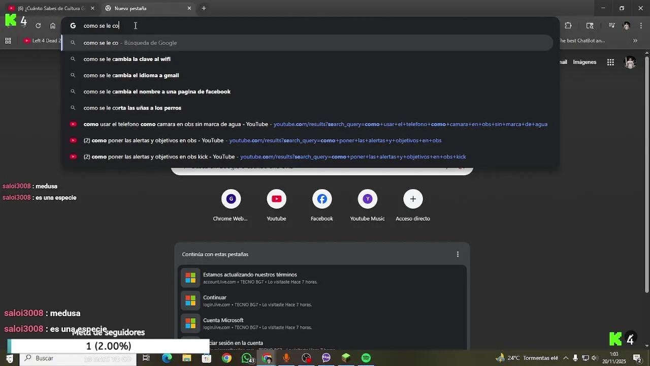Open Microsoft Edge from the taskbar
The image size is (650, 366).
(167, 358)
